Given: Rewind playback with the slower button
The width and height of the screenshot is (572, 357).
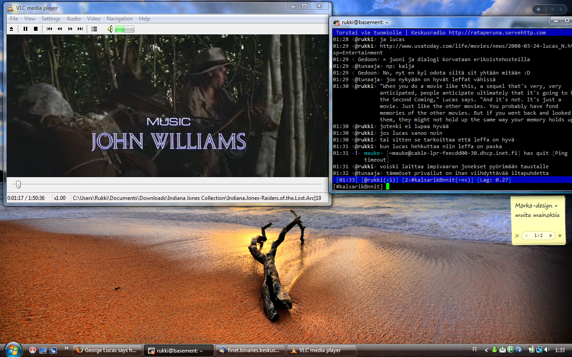Looking at the screenshot, I should 59,29.
